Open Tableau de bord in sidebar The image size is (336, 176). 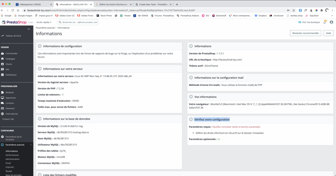click(x=13, y=36)
